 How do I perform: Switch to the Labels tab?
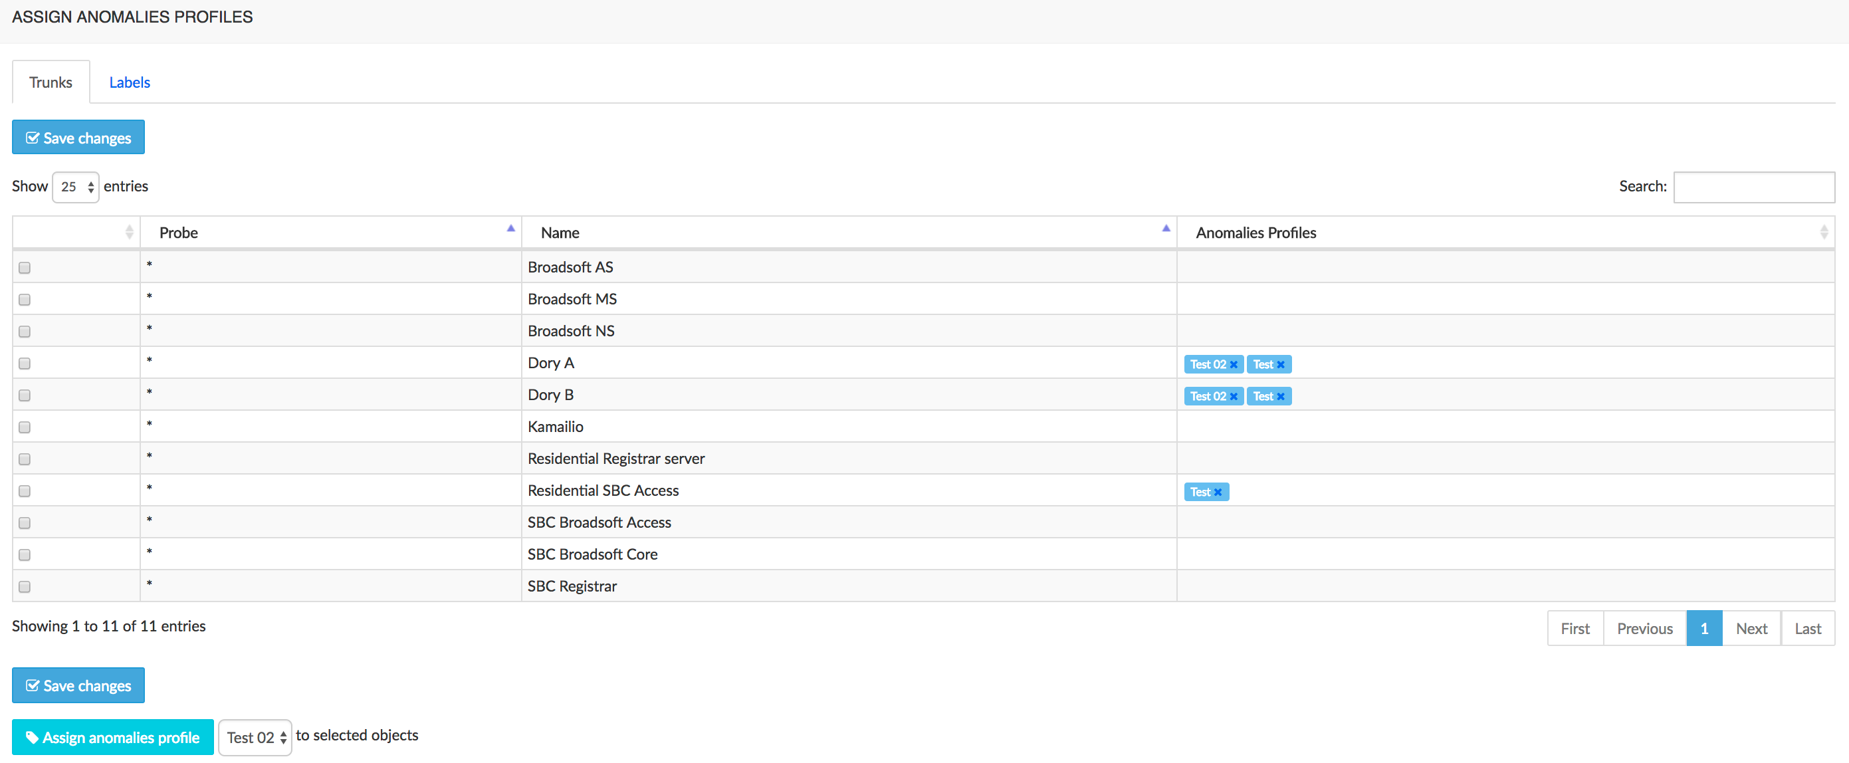tap(130, 81)
